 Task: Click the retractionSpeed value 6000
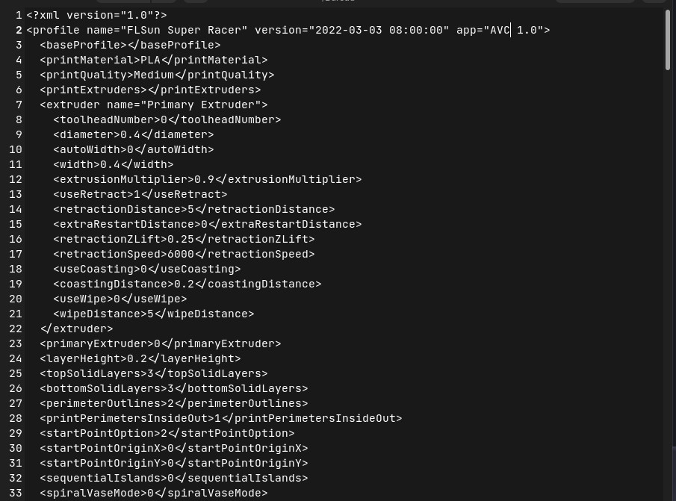pos(181,254)
